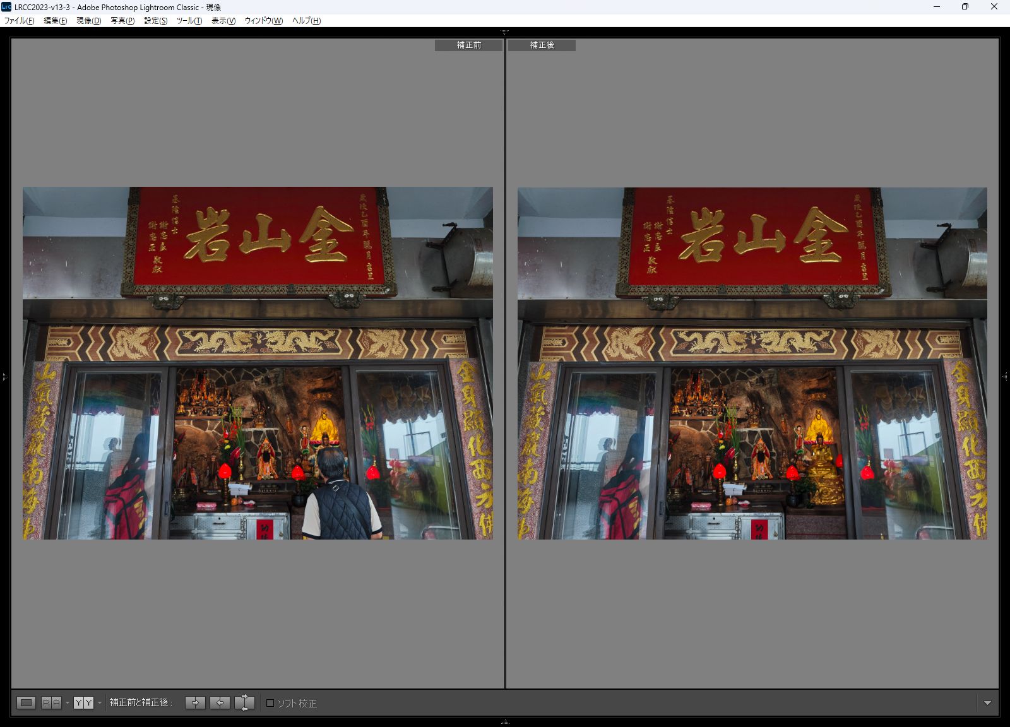Show the hidden top module picker panel
Screen dimensions: 1010x727
(x=505, y=32)
